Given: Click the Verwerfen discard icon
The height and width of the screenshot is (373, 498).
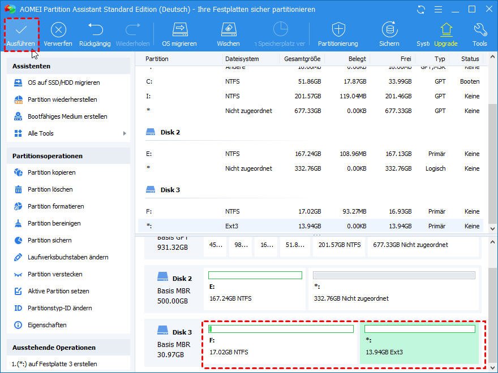Looking at the screenshot, I should coord(58,30).
